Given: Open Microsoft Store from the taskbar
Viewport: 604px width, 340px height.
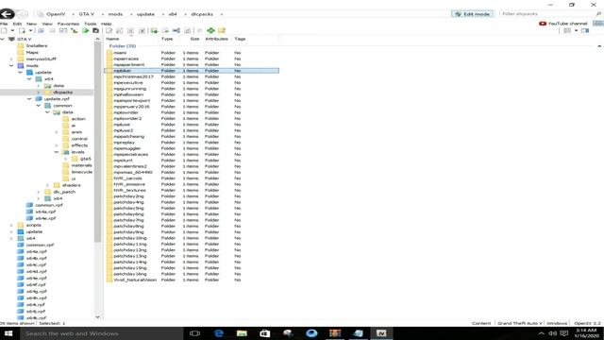Looking at the screenshot, I should click(x=265, y=333).
